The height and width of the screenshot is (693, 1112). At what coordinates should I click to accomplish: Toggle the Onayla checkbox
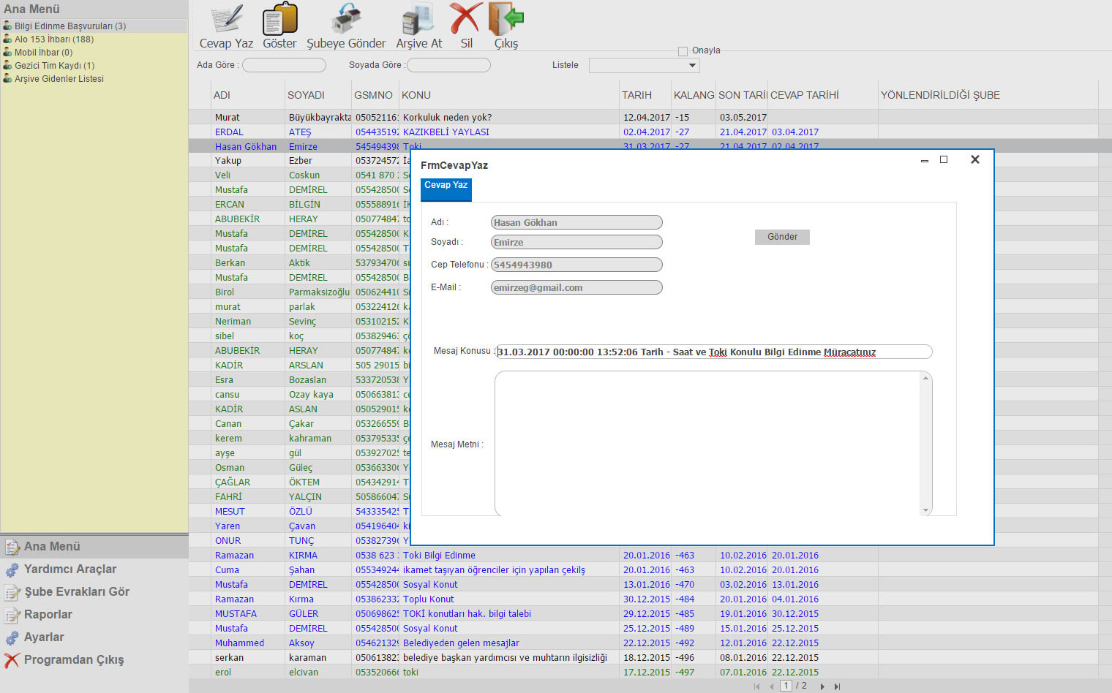[683, 51]
